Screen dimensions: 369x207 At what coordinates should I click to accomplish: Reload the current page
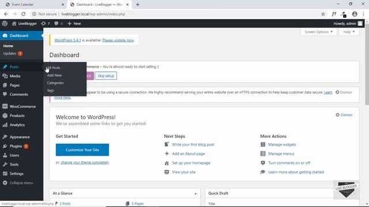23,14
